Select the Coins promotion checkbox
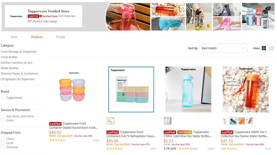The image size is (277, 155). tap(3, 120)
